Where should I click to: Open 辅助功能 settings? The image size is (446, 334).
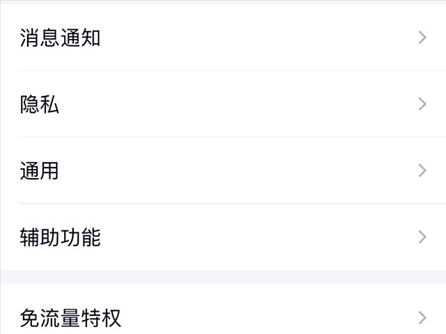223,237
